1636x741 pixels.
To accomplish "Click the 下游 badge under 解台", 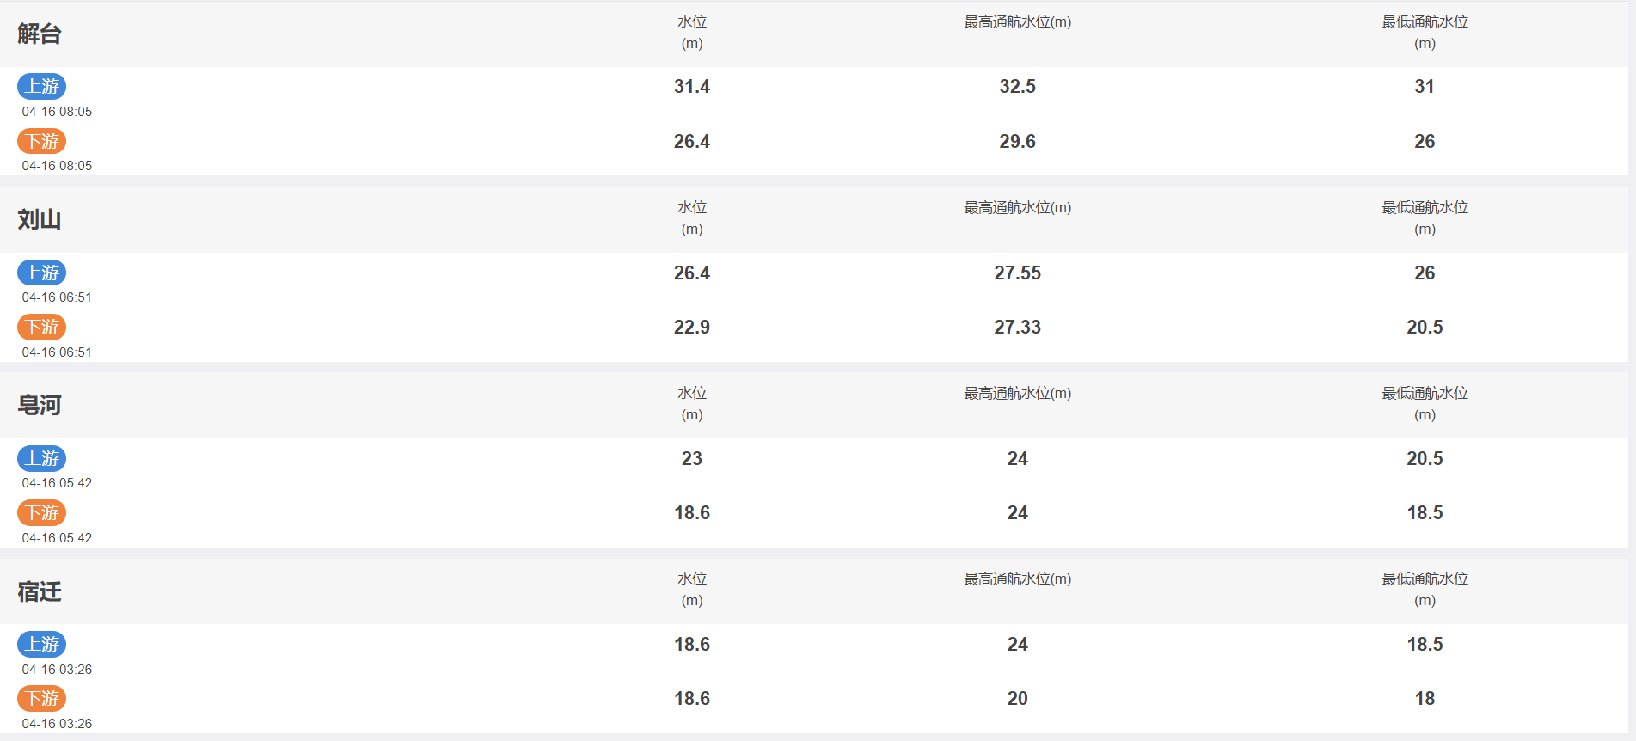I will point(42,141).
